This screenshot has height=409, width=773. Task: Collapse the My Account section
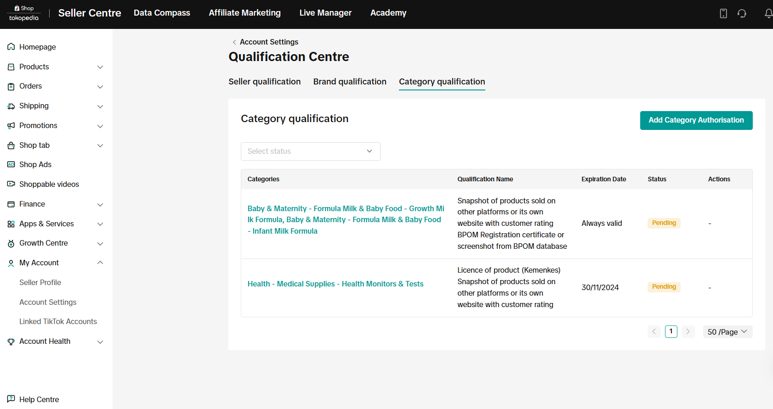(x=100, y=263)
